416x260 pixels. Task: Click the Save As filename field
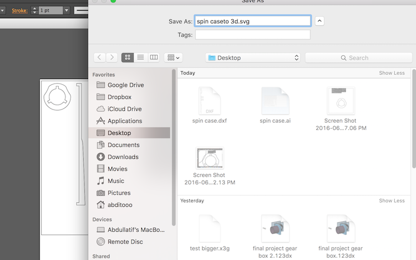click(x=253, y=21)
